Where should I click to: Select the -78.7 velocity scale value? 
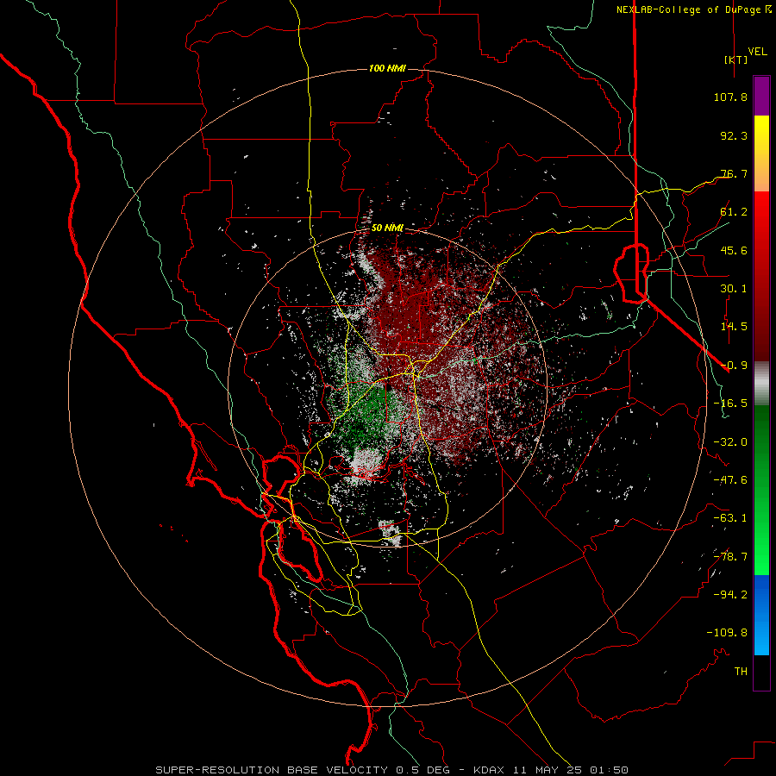[730, 557]
